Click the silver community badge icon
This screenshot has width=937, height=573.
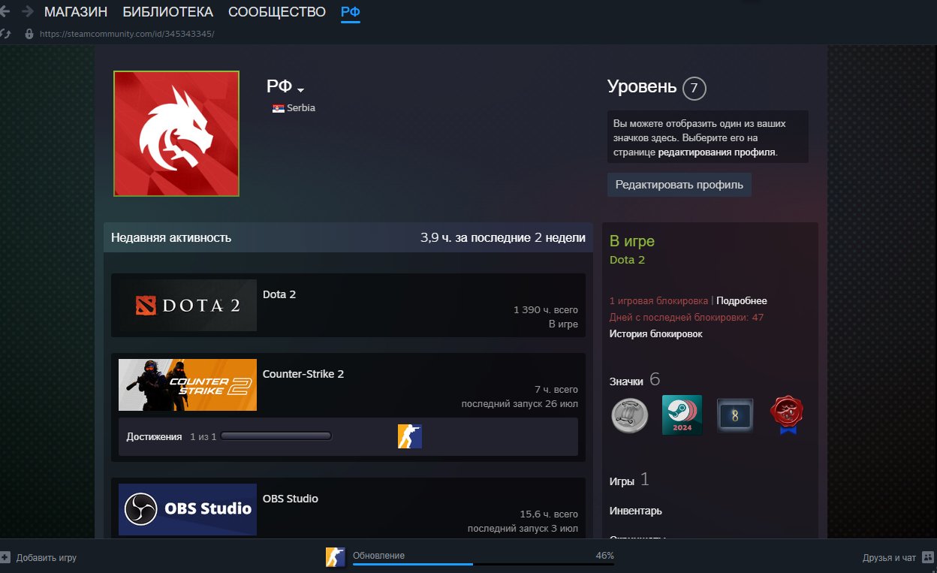[x=629, y=415]
